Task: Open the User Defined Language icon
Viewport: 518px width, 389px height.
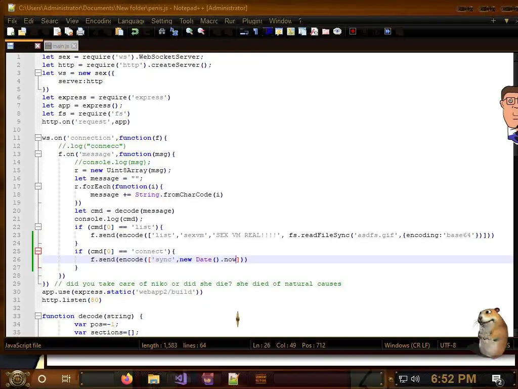Action: coord(279,31)
